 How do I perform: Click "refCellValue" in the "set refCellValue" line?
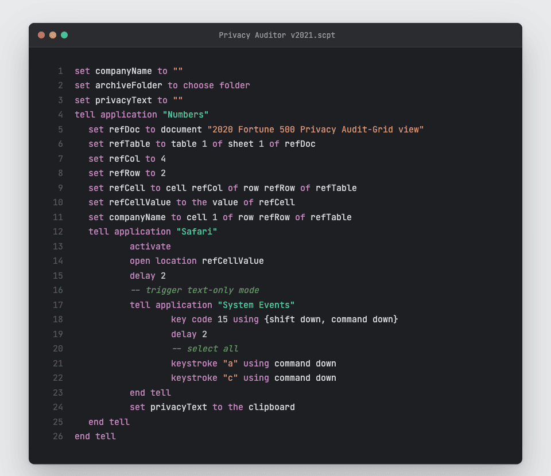tap(140, 202)
